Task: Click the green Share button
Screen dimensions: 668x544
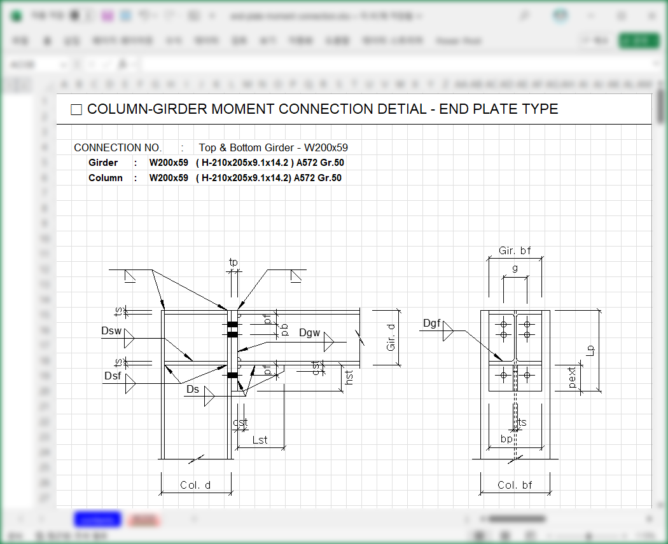Action: click(x=639, y=40)
